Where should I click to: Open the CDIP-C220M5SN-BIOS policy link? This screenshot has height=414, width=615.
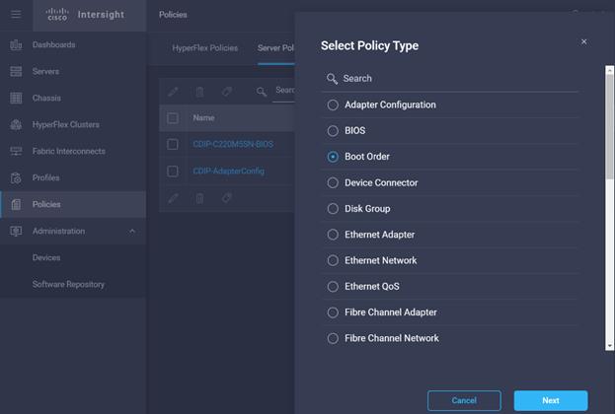point(233,144)
